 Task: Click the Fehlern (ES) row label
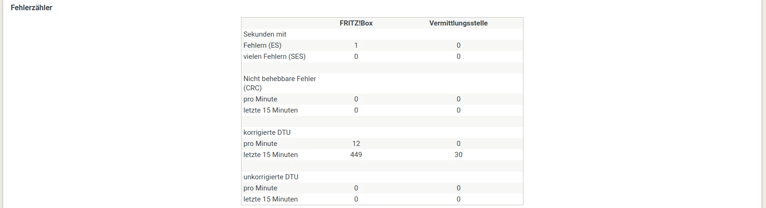click(262, 45)
